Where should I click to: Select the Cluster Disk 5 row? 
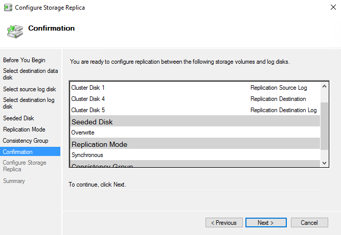pos(195,110)
